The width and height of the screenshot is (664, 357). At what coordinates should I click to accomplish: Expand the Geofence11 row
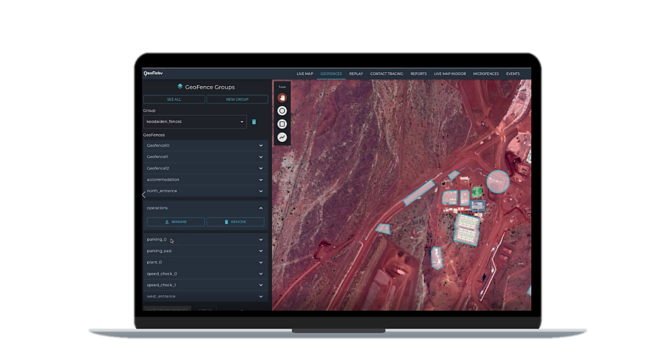tap(206, 157)
